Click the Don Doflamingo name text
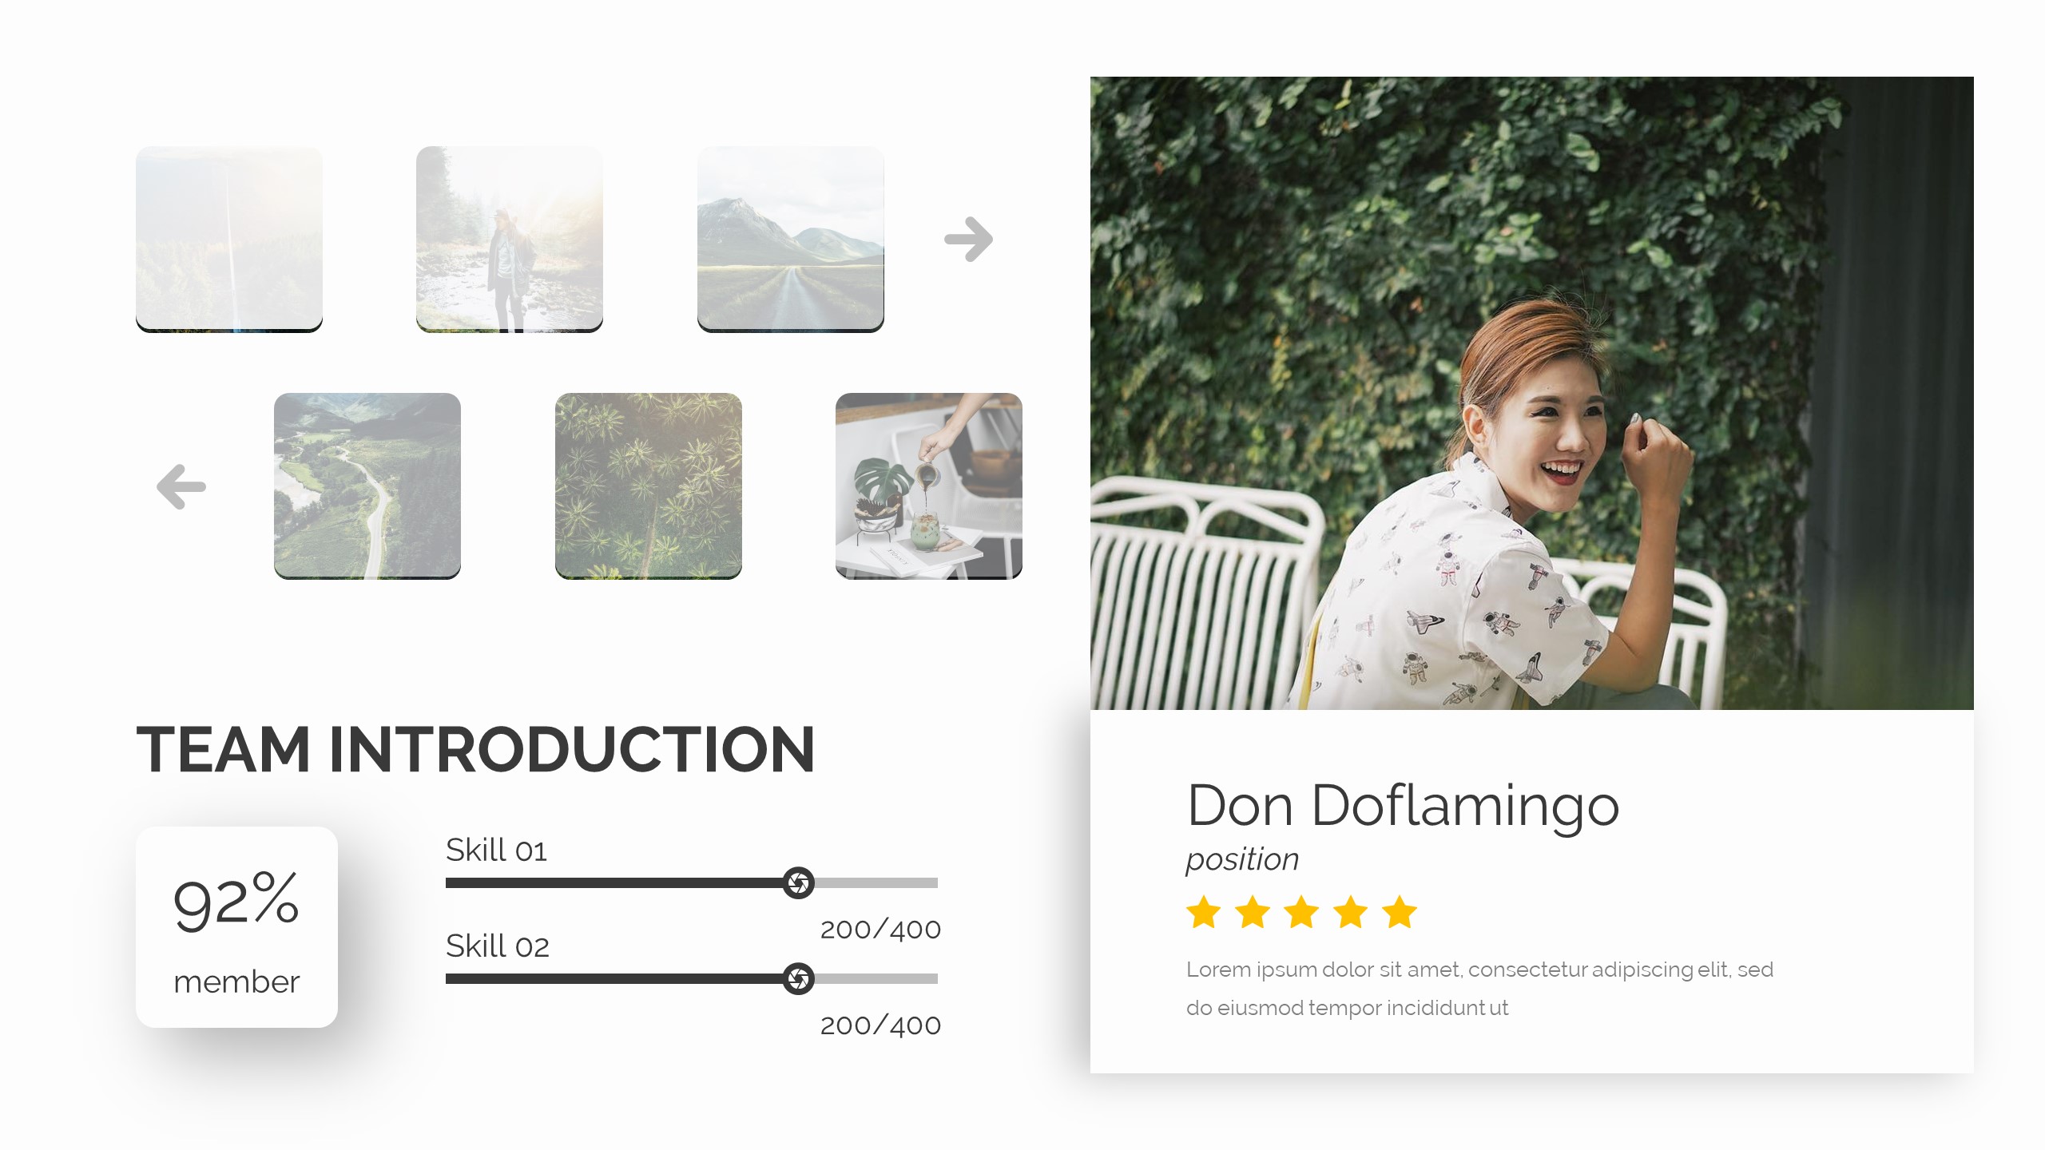The image size is (2045, 1150). point(1403,805)
